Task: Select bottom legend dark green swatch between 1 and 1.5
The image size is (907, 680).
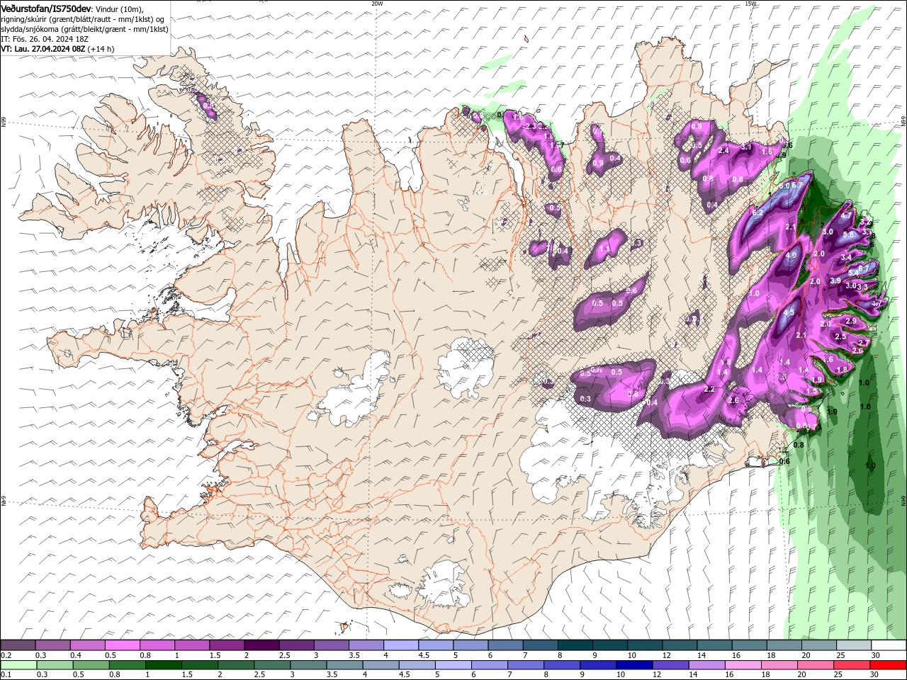Action: [163, 665]
